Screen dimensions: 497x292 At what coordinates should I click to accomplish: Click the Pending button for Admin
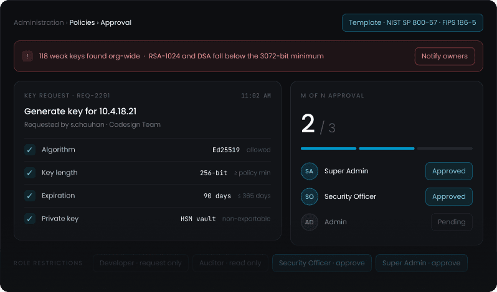click(x=452, y=222)
